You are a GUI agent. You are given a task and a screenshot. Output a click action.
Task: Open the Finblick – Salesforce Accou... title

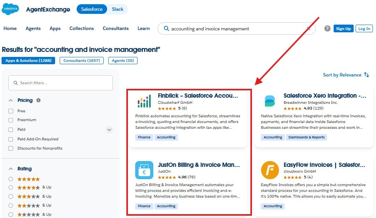tap(198, 95)
